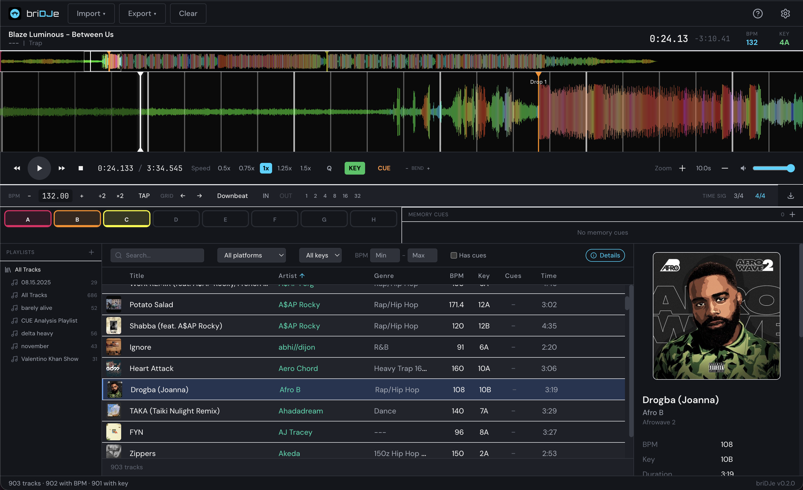Viewport: 803px width, 490px height.
Task: Select the All Tracks library root
Action: 28,269
